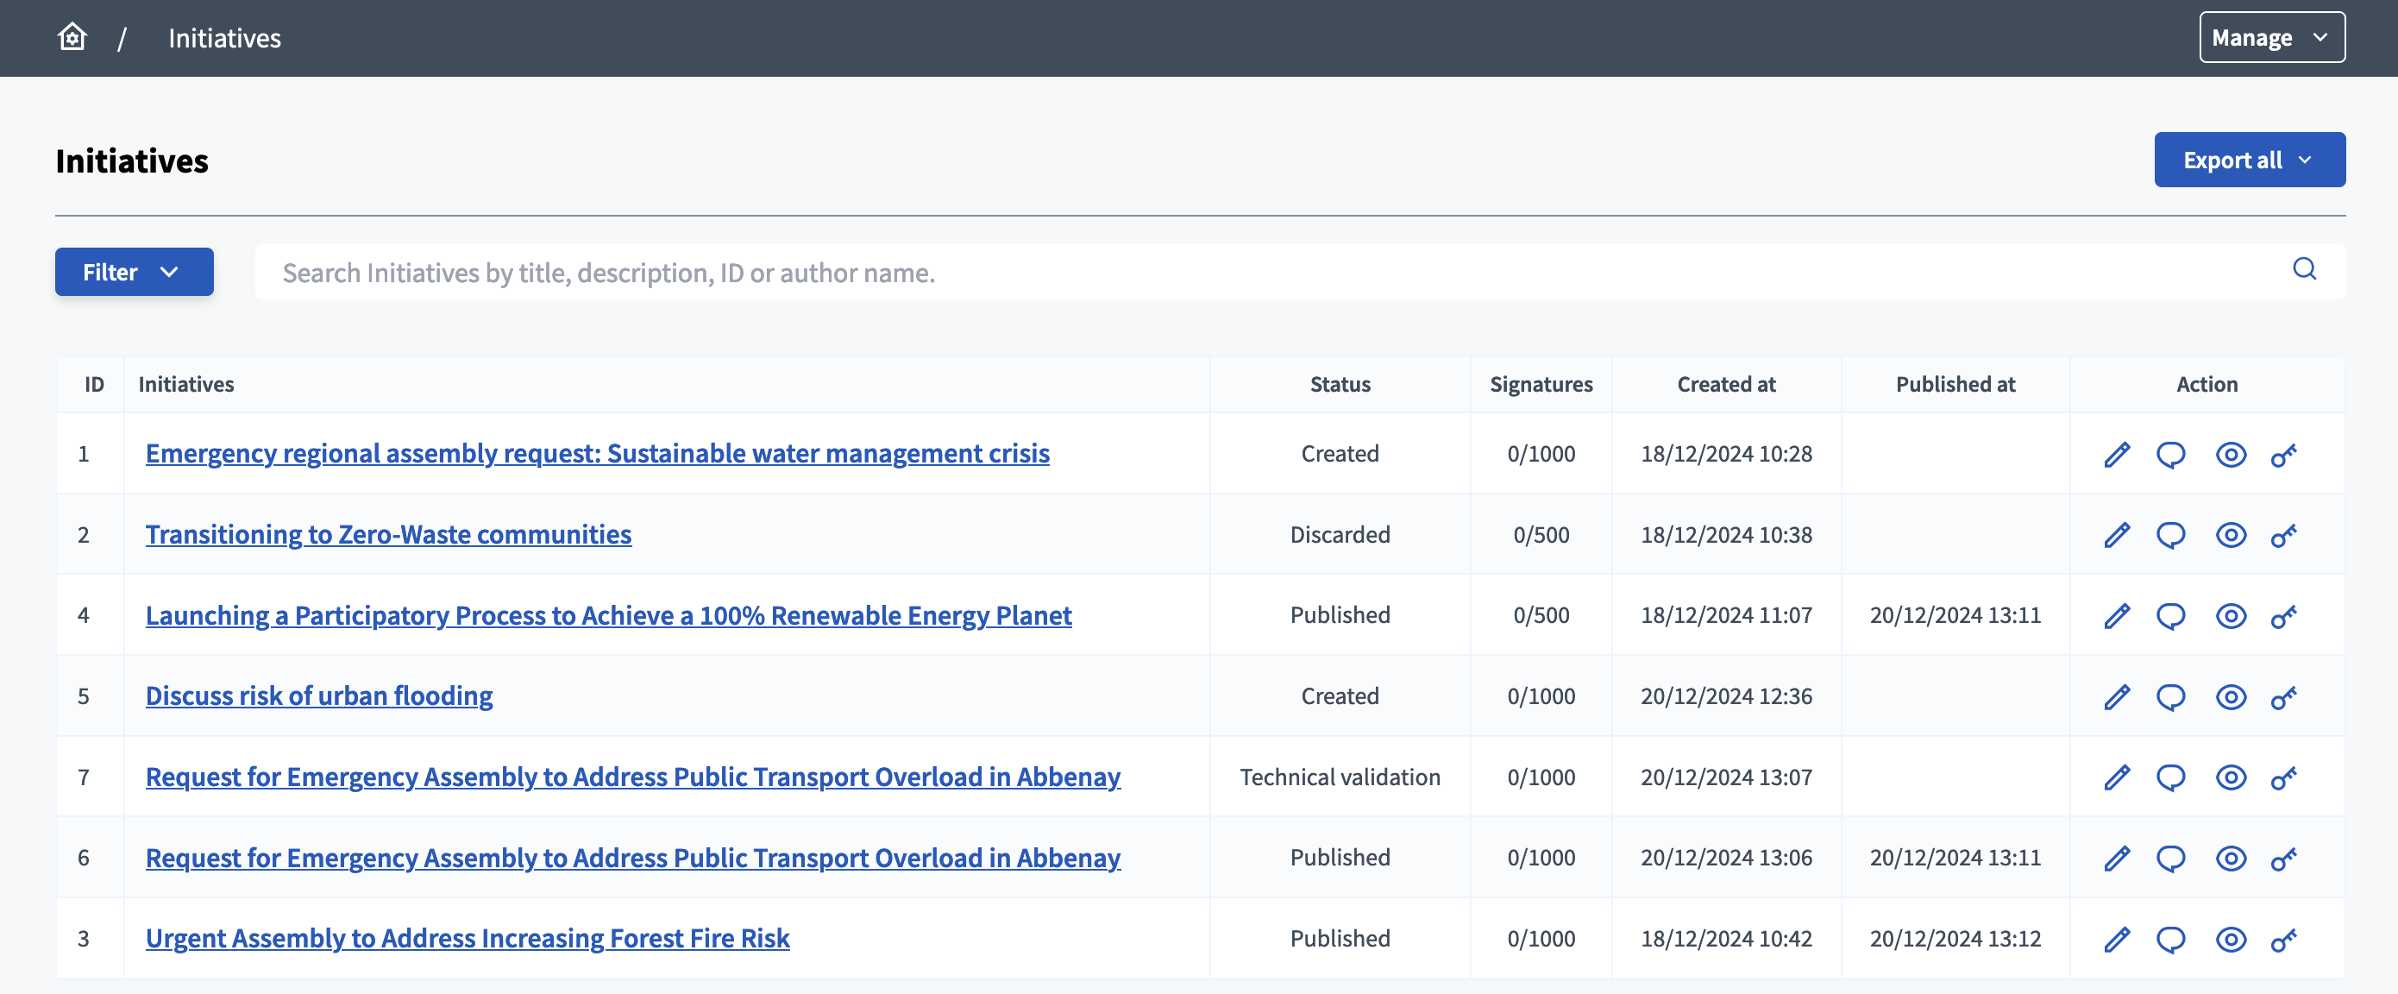Preview the 'Launching a Participatory Process' initiative
The width and height of the screenshot is (2398, 994).
(x=2231, y=616)
